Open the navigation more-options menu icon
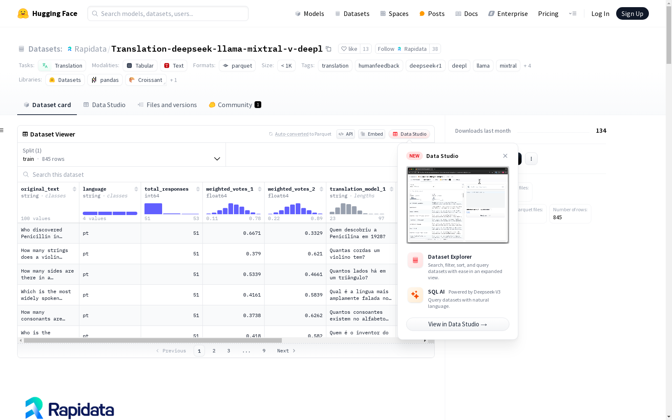The image size is (672, 420). pyautogui.click(x=572, y=13)
